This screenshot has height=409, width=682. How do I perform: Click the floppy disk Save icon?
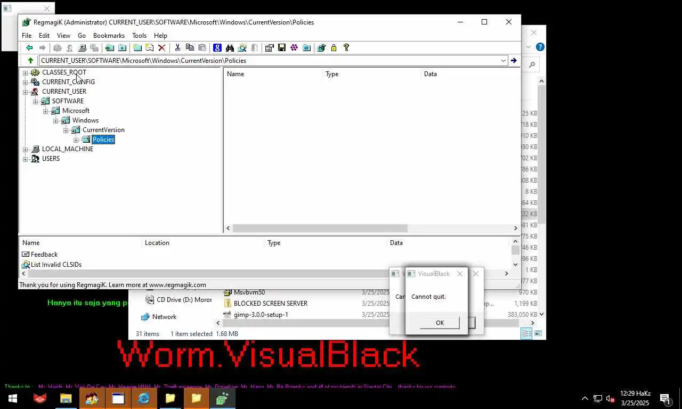click(x=282, y=48)
